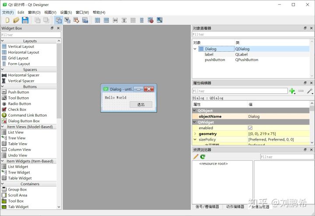Open the 帮助(H) menu

(99, 12)
